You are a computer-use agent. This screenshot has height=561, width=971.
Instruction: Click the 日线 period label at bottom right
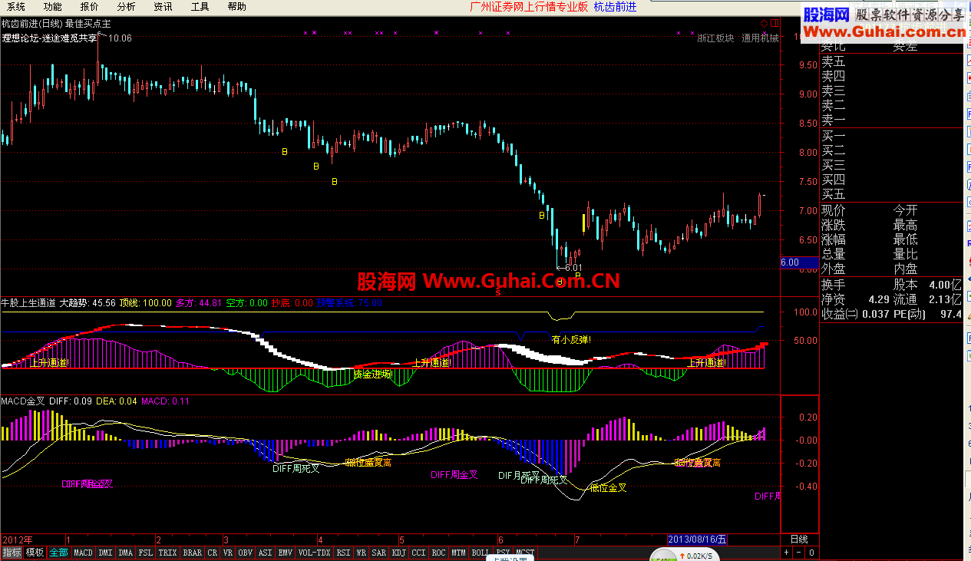click(x=799, y=539)
